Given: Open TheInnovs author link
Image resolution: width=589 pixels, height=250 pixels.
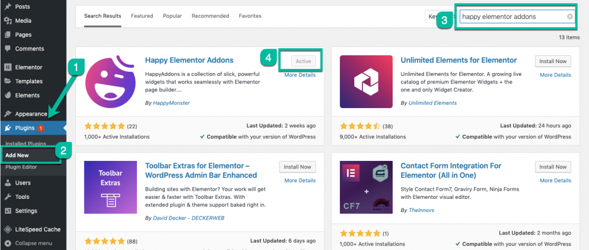Looking at the screenshot, I should click(x=421, y=210).
